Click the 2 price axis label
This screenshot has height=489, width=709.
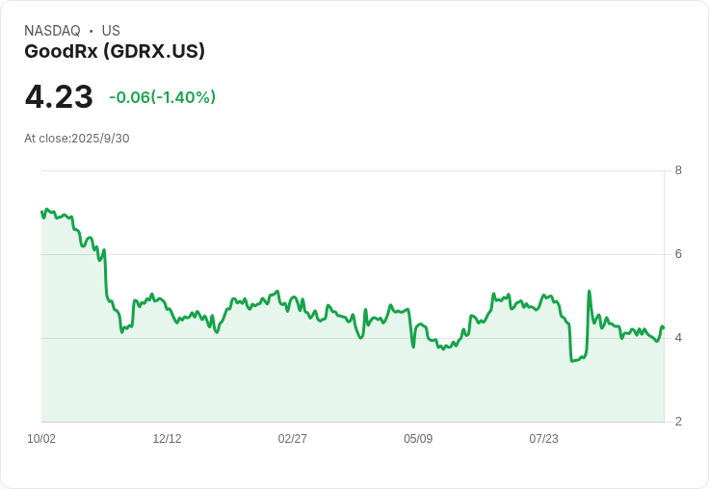click(678, 422)
